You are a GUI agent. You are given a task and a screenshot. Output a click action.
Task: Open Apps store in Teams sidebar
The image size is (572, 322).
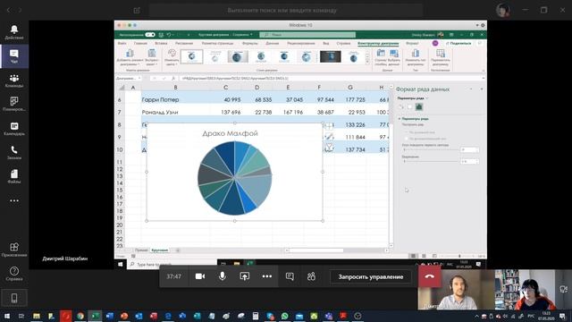(14, 250)
